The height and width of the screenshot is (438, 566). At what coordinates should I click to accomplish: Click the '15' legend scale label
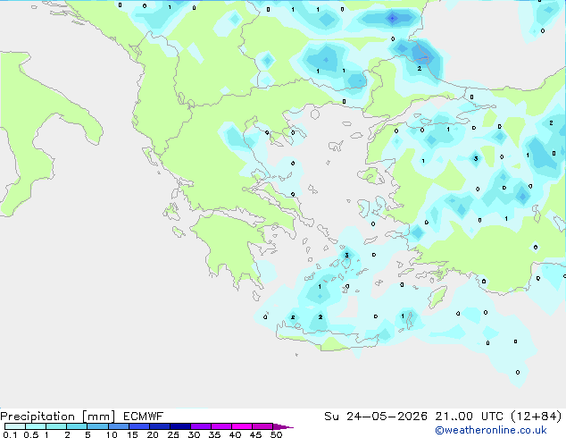coord(132,434)
